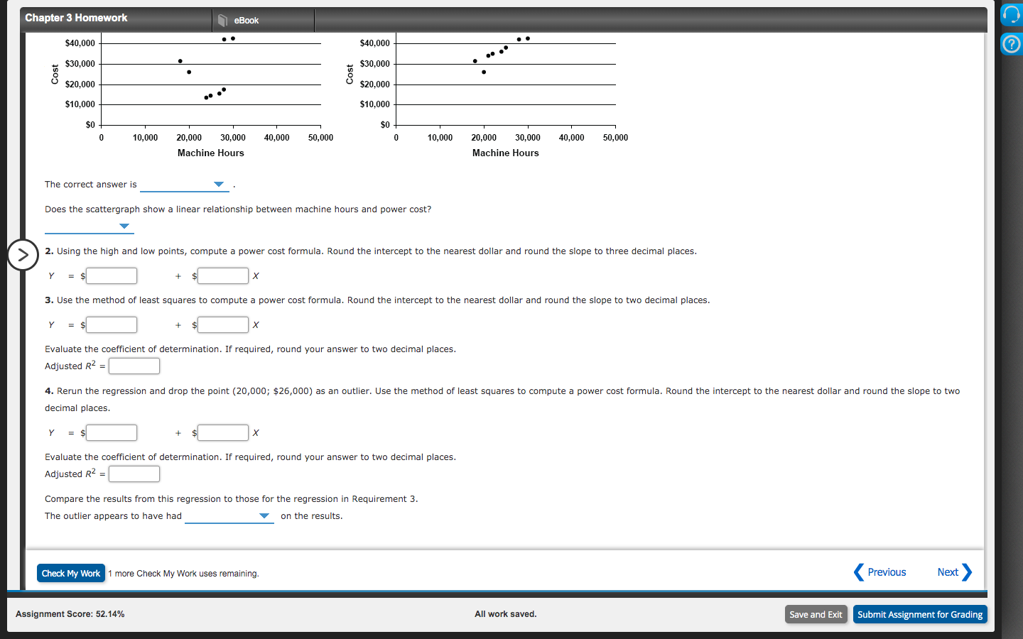
Task: Open the eBook book icon
Action: [222, 20]
